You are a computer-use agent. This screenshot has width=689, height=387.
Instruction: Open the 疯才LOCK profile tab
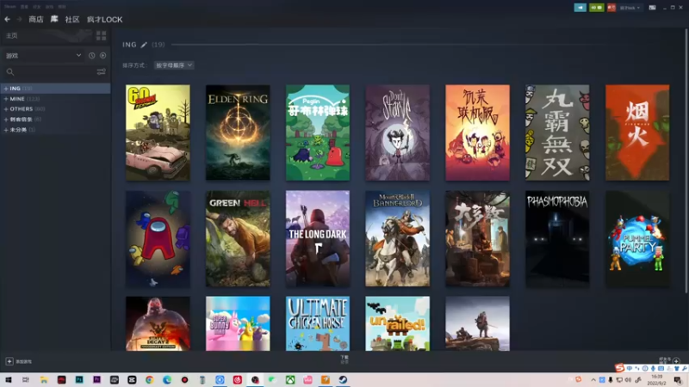click(x=104, y=19)
